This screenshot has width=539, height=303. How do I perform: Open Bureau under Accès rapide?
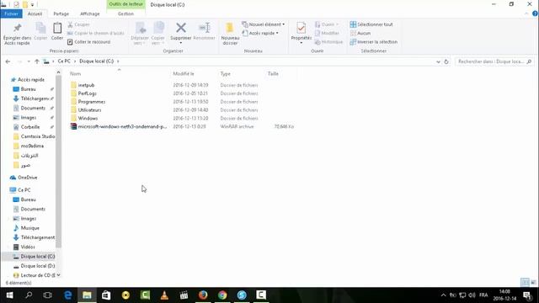(x=28, y=89)
